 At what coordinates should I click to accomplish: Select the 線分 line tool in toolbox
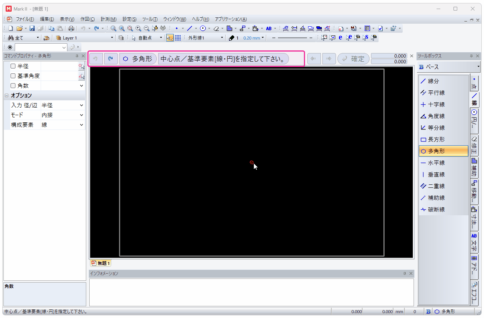coord(433,81)
